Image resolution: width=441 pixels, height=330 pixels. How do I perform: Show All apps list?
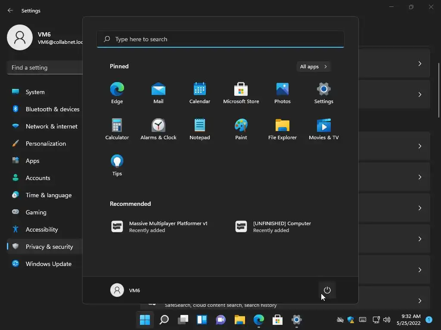[x=314, y=67]
